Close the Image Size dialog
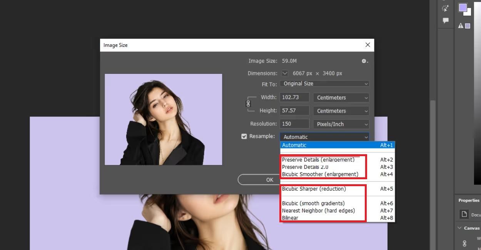The height and width of the screenshot is (250, 481). coord(367,45)
